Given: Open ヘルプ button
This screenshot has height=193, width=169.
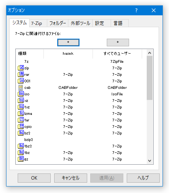Looking at the screenshot, I should [143, 178].
